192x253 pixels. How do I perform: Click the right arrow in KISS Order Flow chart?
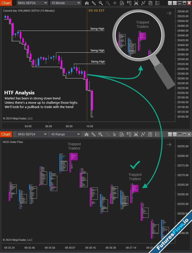[169, 144]
